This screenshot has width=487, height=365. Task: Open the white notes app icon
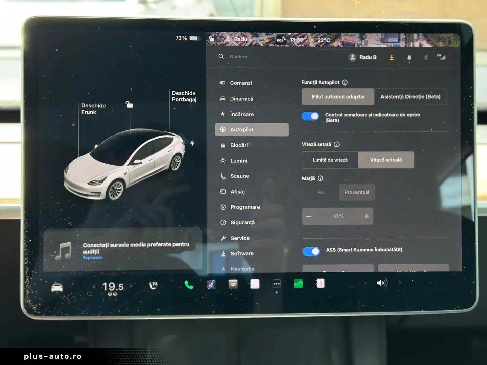tap(255, 284)
